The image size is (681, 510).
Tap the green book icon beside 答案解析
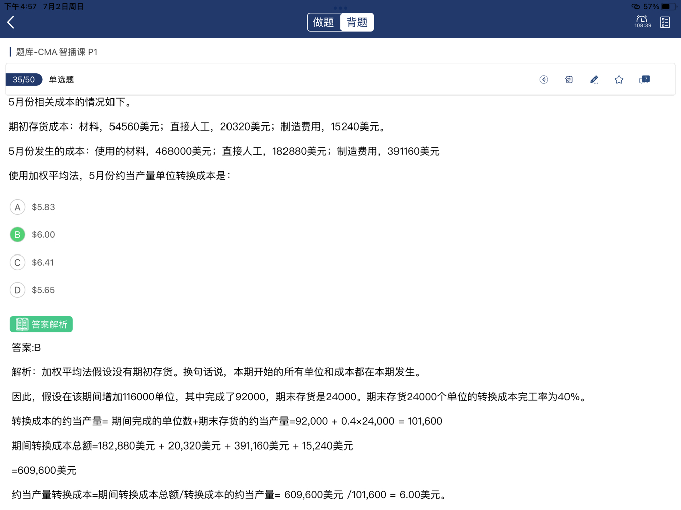click(x=22, y=324)
